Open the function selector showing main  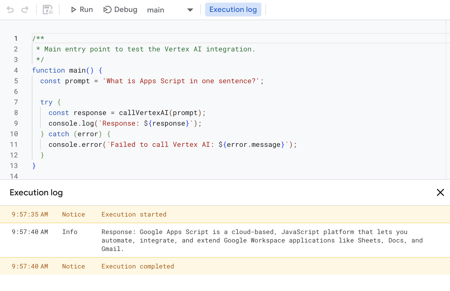tap(156, 10)
